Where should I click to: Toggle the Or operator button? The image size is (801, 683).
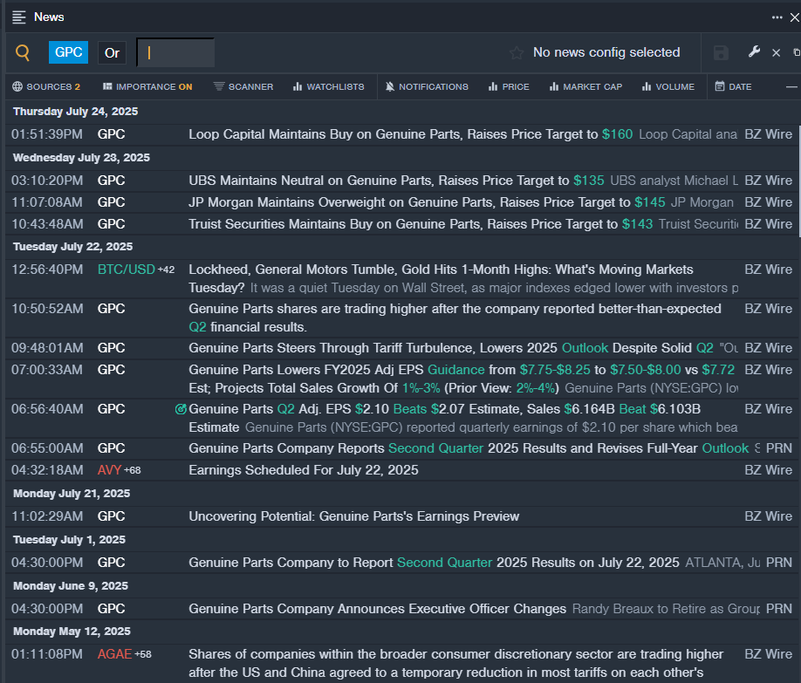coord(112,52)
